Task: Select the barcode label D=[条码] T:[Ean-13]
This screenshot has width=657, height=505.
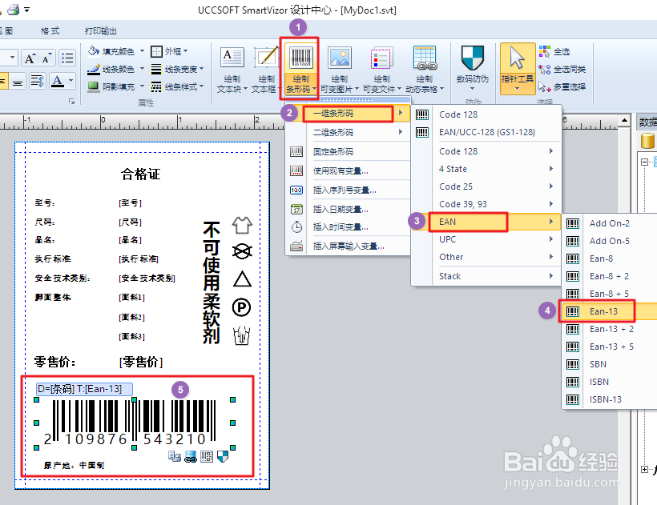Action: point(84,389)
